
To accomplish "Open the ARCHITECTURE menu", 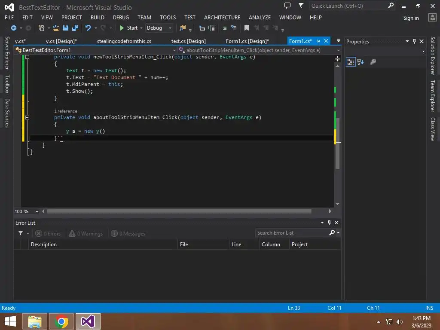I will (222, 17).
